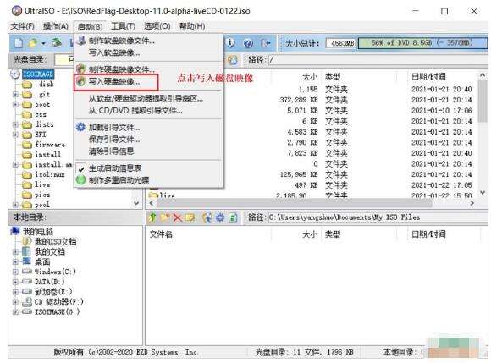Expand the ISOIMAGE(G:) drive node

15,312
